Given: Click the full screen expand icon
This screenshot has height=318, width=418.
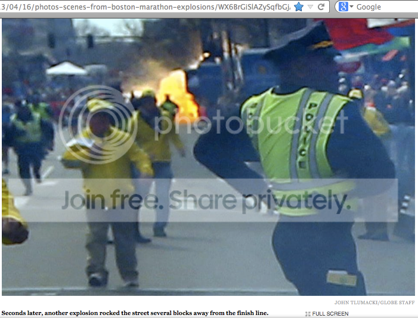Looking at the screenshot, I should coord(308,313).
